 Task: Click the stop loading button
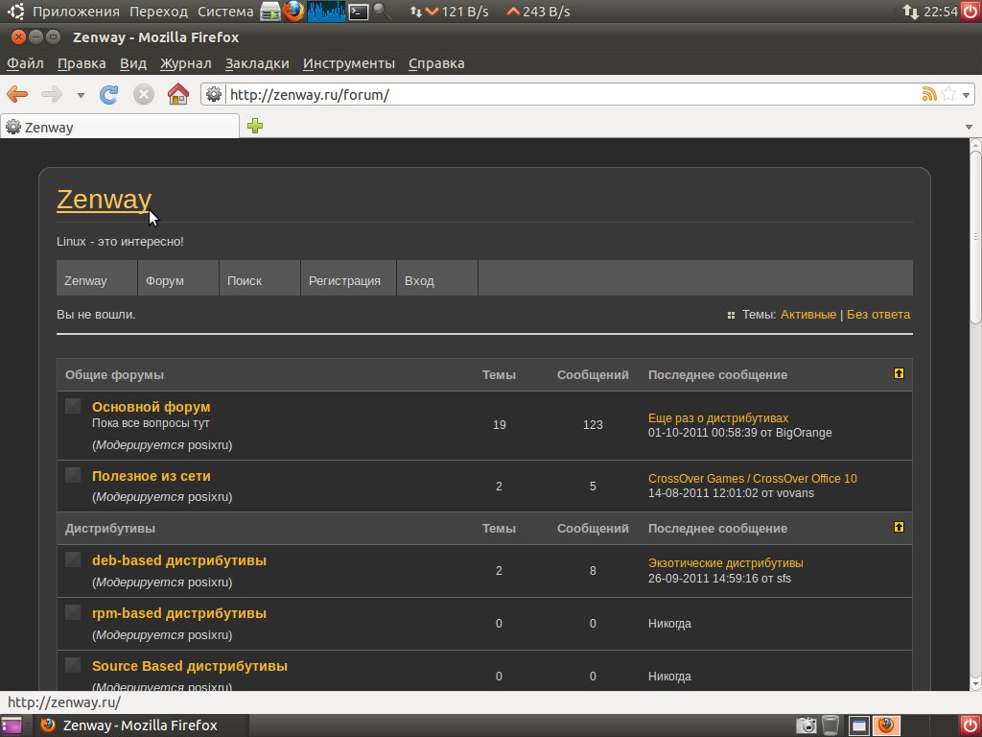coord(144,95)
